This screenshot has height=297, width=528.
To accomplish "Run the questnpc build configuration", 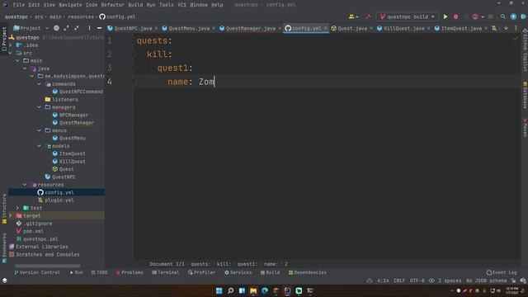I will (x=445, y=16).
